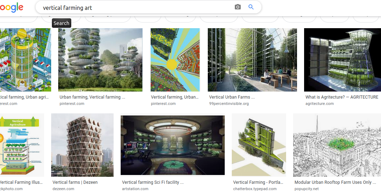This screenshot has width=381, height=194.
Task: Click the blue magnifying glass search icon
Action: [251, 7]
